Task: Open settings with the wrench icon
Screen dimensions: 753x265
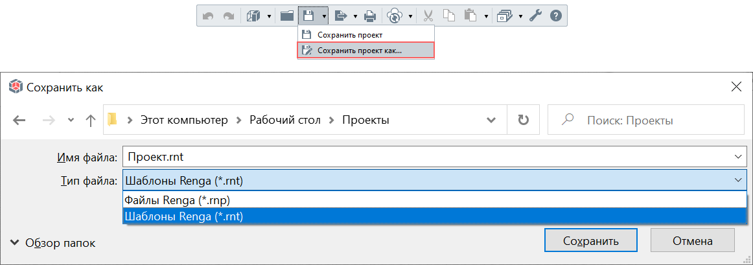Action: pos(535,16)
